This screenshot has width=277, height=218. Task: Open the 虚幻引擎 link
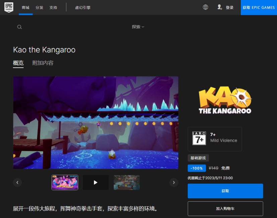[83, 7]
